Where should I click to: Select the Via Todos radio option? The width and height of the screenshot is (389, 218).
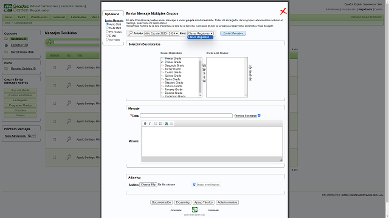click(x=107, y=39)
